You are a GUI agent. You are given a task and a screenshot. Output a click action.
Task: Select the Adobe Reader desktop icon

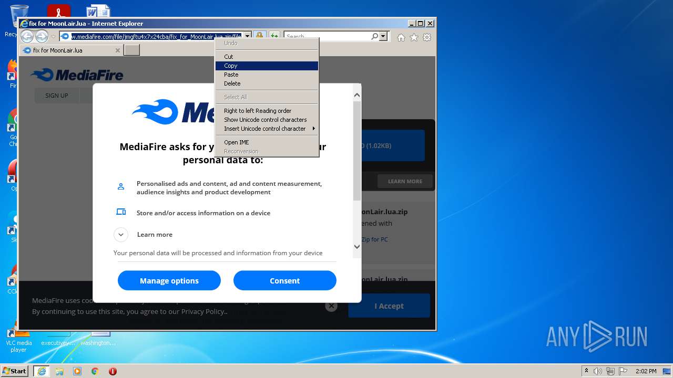click(59, 12)
